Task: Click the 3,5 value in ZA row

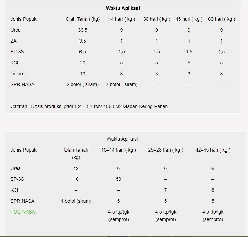Action: 83,41
